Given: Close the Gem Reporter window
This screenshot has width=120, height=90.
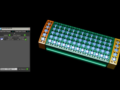Looking at the screenshot, I should tap(29, 29).
